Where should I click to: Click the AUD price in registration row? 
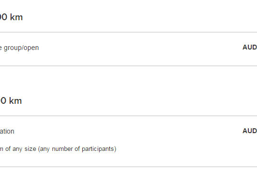click(x=250, y=131)
